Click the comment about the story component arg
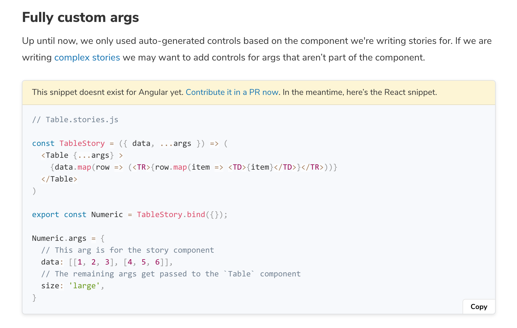The width and height of the screenshot is (517, 328). 127,250
